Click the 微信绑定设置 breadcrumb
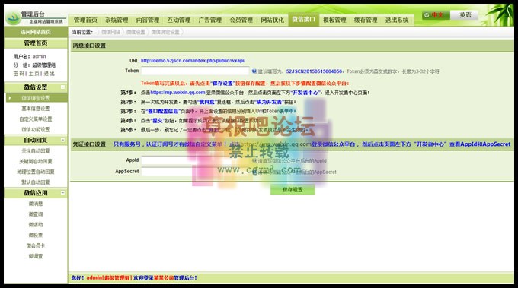 165,32
